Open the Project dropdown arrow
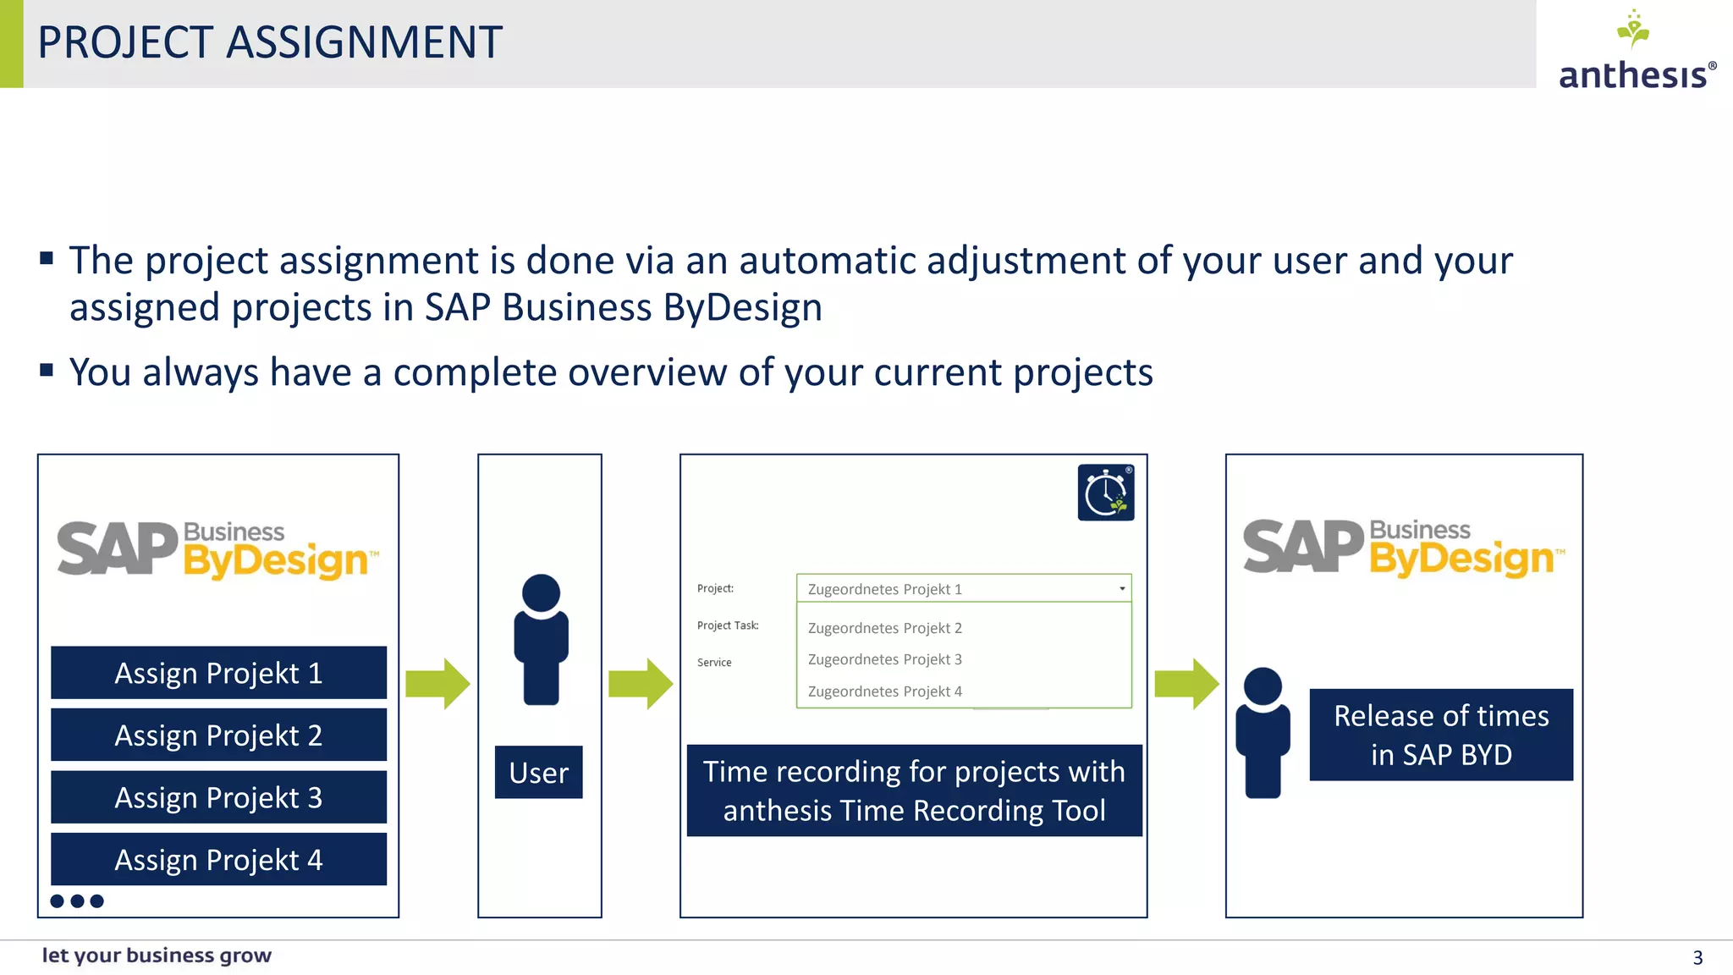The width and height of the screenshot is (1733, 975). tap(1122, 589)
